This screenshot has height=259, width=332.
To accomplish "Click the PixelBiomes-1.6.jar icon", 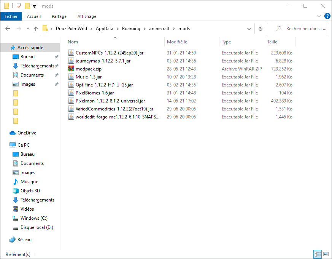I will [x=71, y=93].
